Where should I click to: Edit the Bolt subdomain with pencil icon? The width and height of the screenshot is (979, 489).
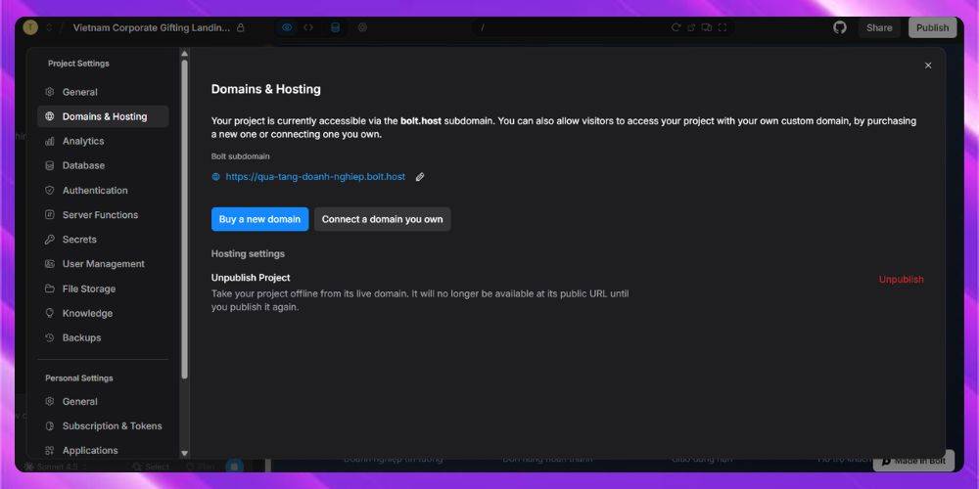click(420, 177)
